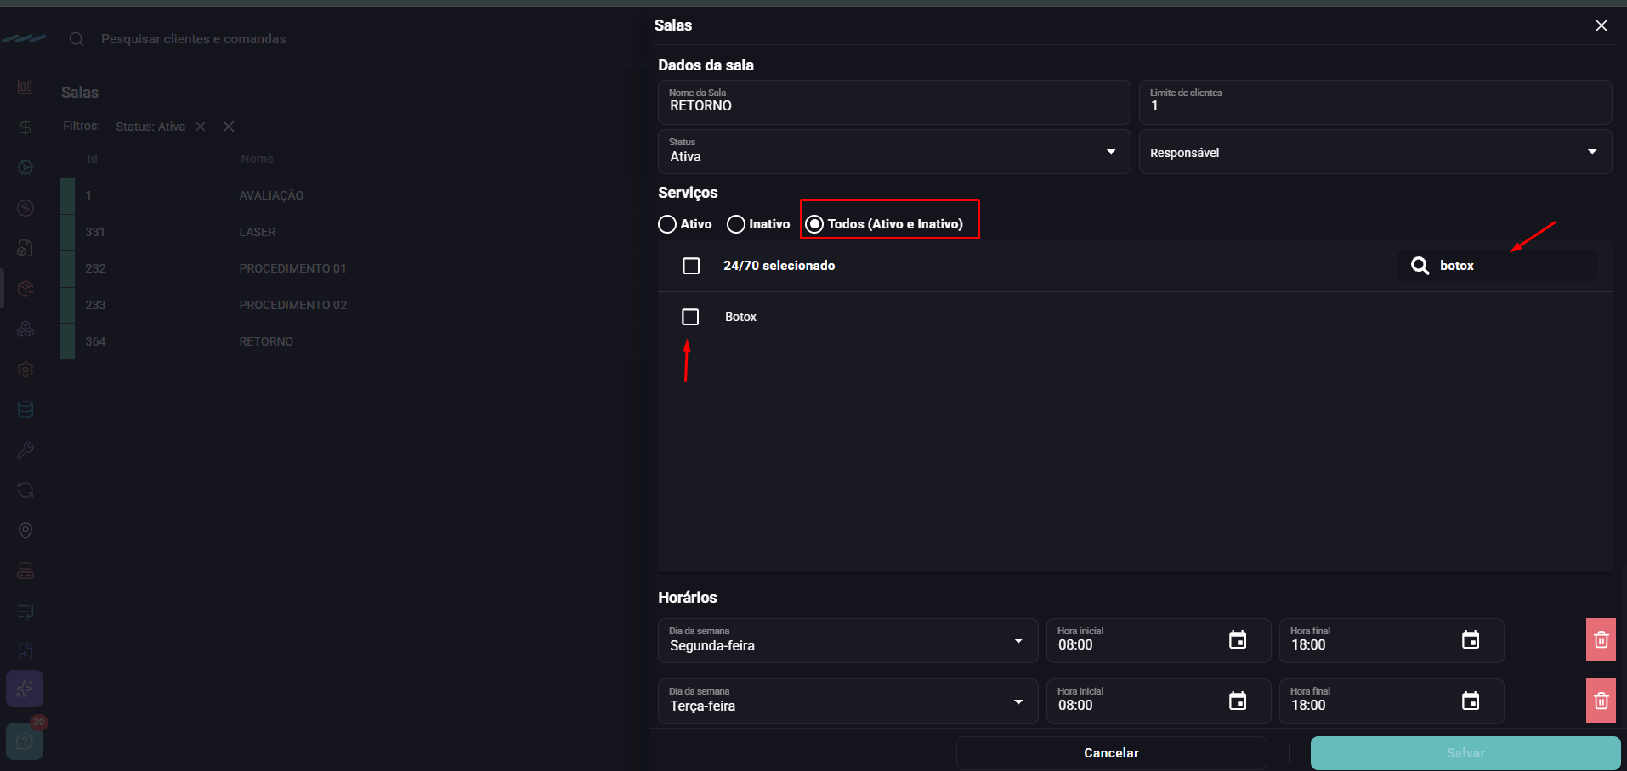Viewport: 1627px width, 771px height.
Task: Toggle the select-all checkbox next to 24/70 selecionado
Action: tap(691, 266)
